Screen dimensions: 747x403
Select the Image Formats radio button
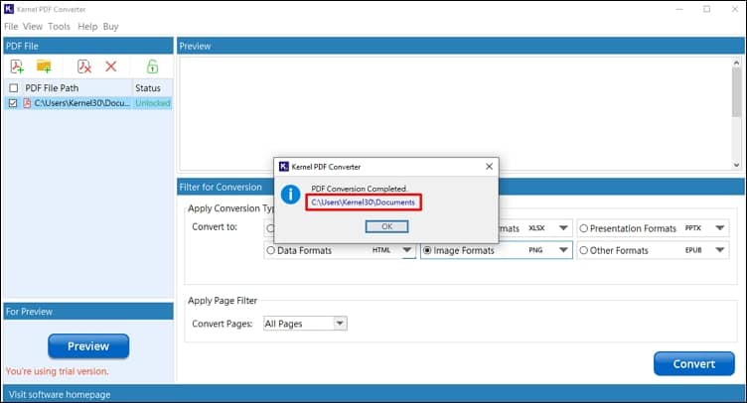point(427,250)
